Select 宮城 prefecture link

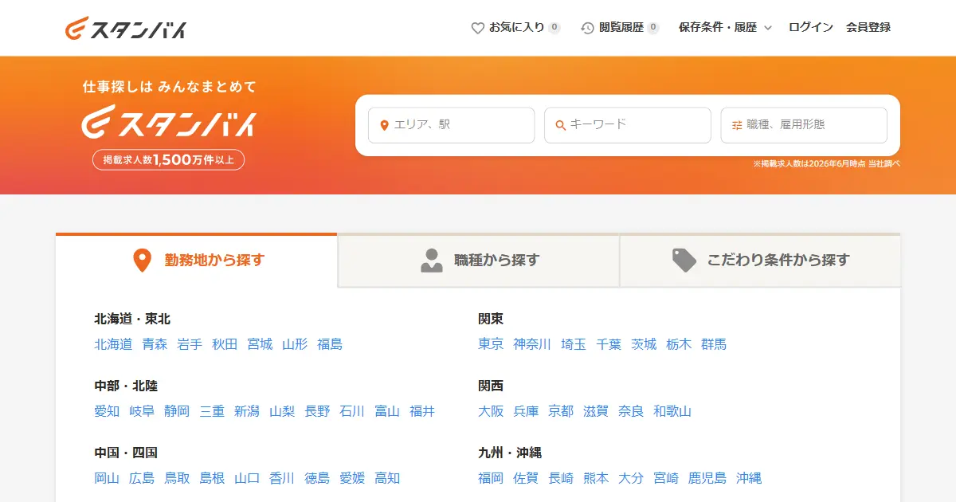[260, 344]
